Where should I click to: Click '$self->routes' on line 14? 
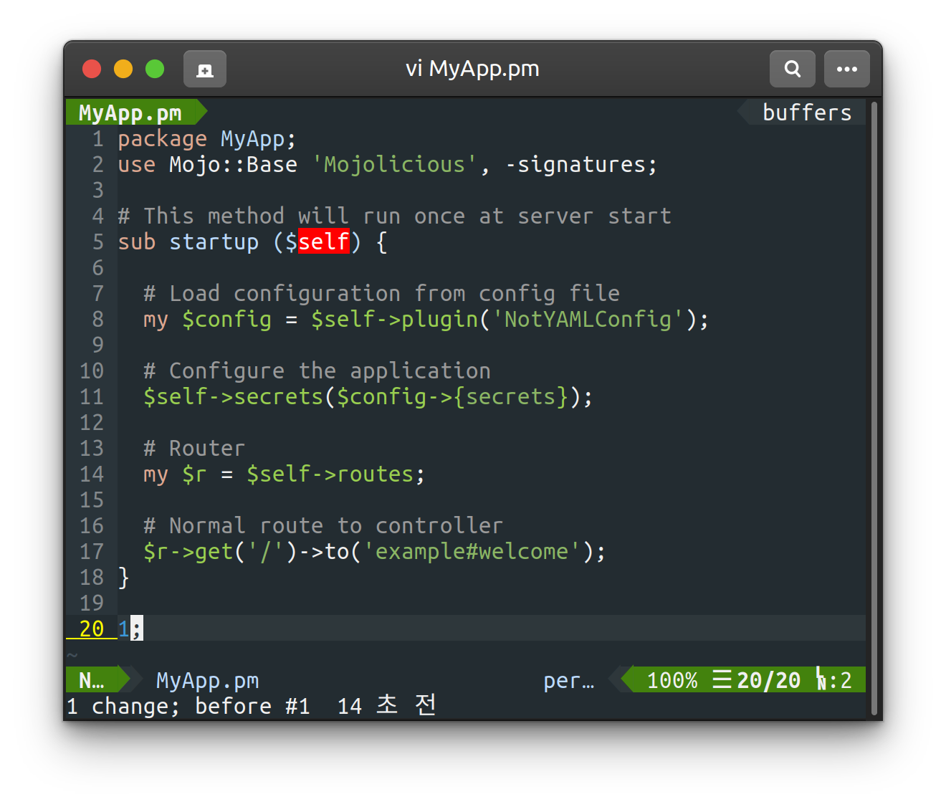tap(330, 474)
